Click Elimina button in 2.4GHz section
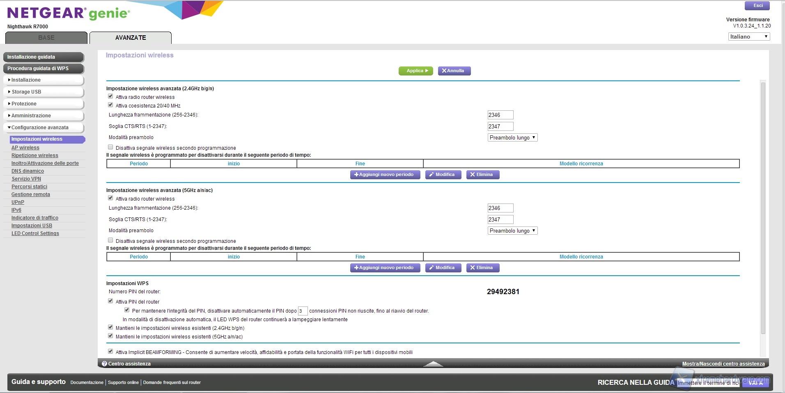 click(x=482, y=175)
